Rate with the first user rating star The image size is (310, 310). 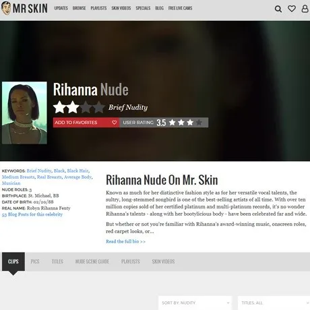tap(172, 123)
